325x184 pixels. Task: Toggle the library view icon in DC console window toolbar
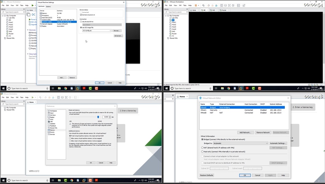pos(221,6)
